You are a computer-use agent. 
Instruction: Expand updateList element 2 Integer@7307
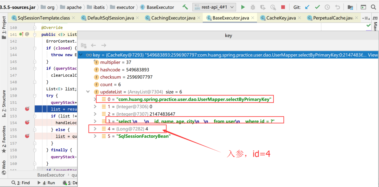[95, 114]
